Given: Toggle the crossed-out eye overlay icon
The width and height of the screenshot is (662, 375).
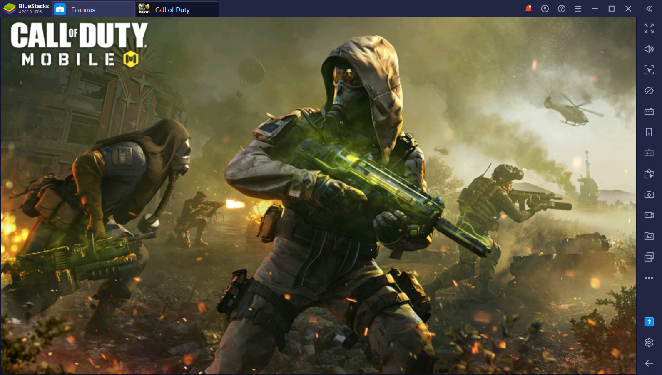Looking at the screenshot, I should (649, 91).
